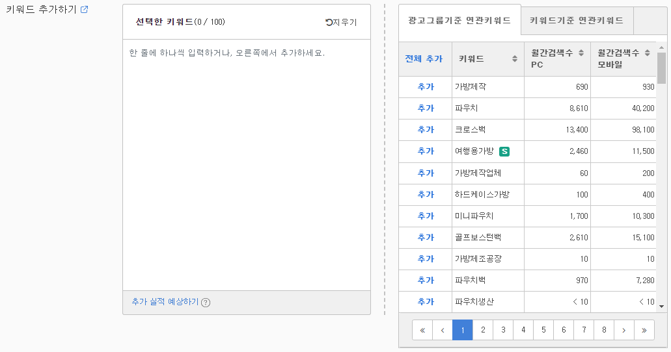671x352 pixels.
Task: Sort by 월간검색수 모바일 column arrows
Action: (648, 53)
